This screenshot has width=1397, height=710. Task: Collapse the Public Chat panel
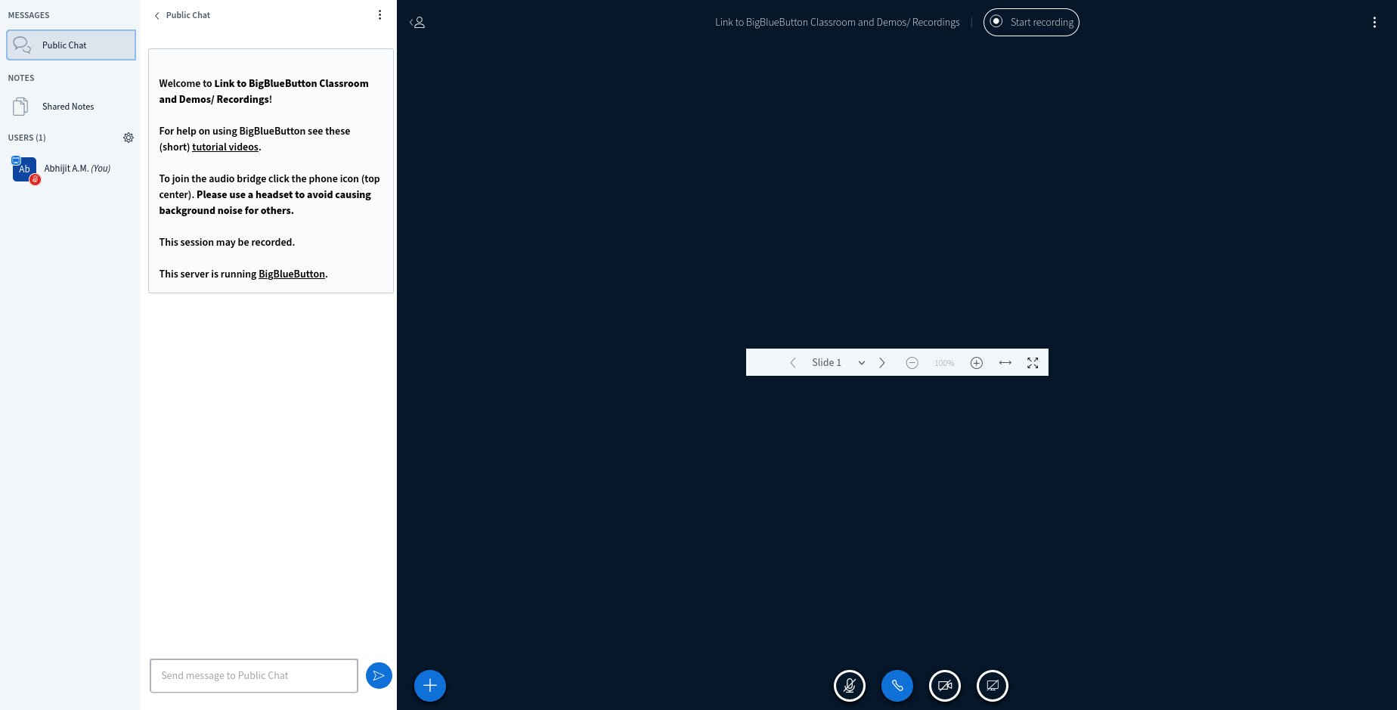tap(156, 14)
